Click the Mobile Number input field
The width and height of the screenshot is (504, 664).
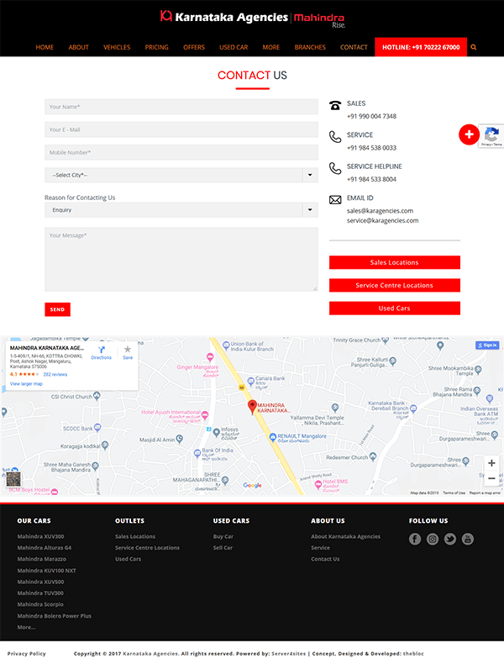181,152
